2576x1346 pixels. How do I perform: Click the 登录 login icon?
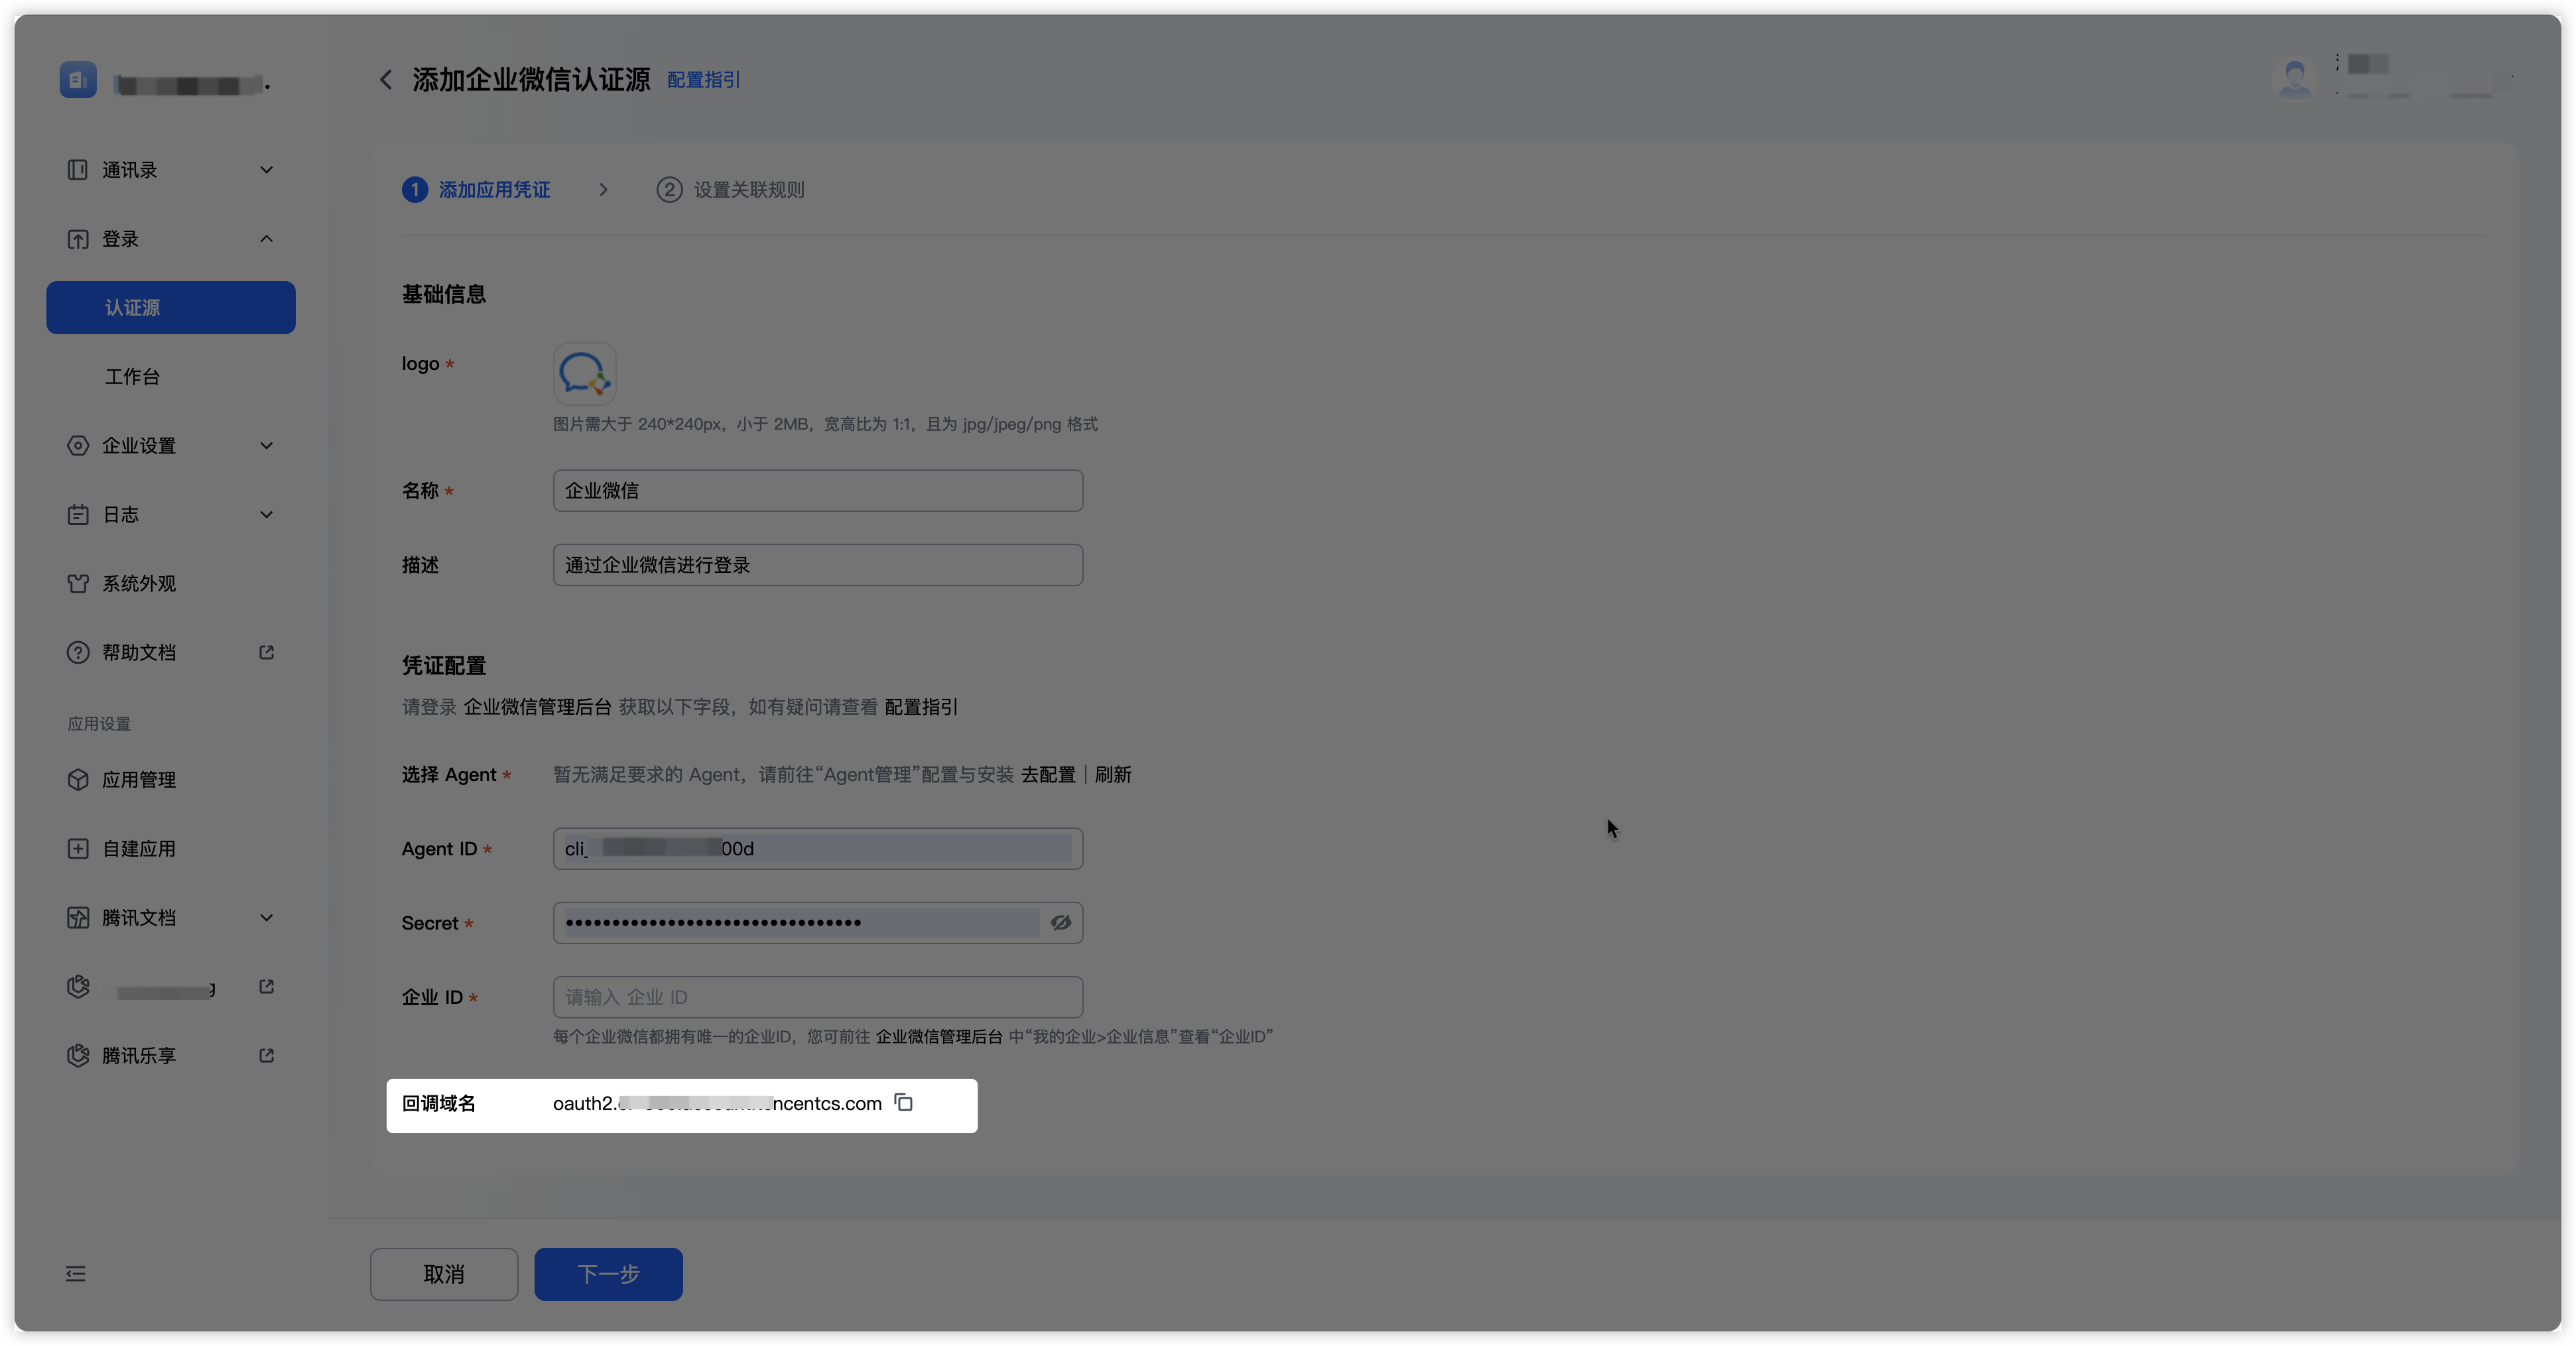point(78,239)
